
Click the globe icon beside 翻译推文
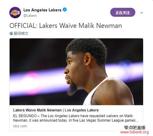tap(11, 34)
